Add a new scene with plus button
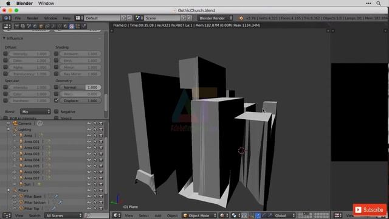 coord(184,18)
